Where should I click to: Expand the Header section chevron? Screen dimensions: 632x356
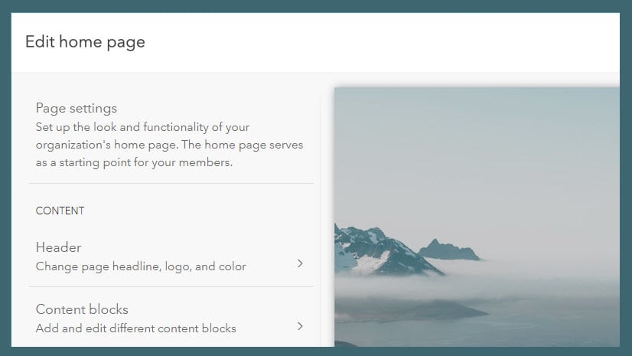[300, 263]
